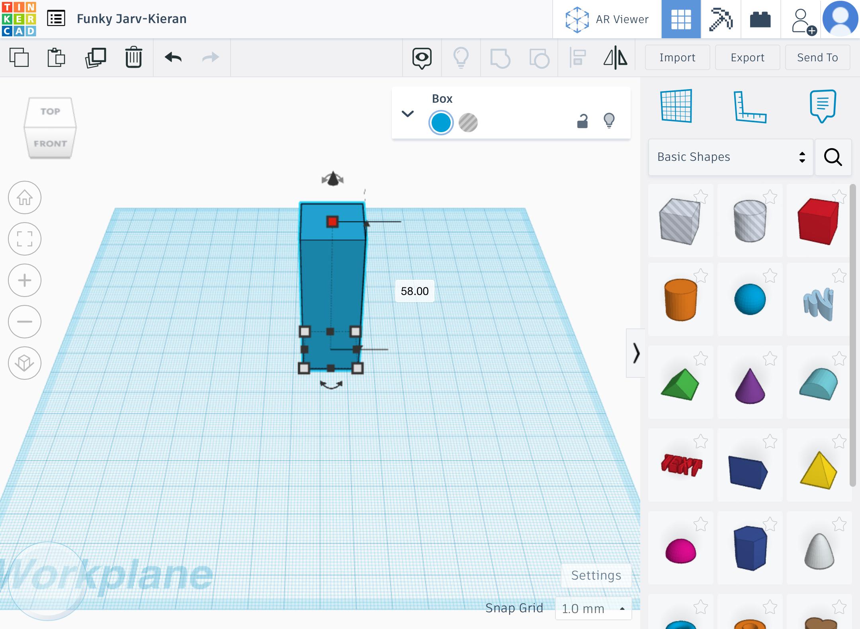The width and height of the screenshot is (860, 629).
Task: Click the Import button
Action: [x=677, y=58]
